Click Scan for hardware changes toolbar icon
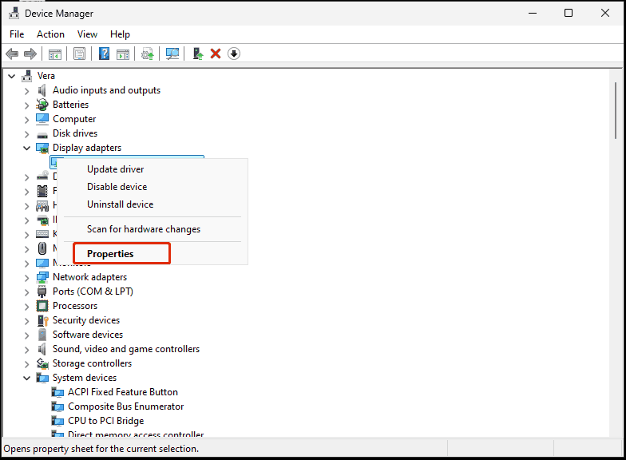 point(172,54)
